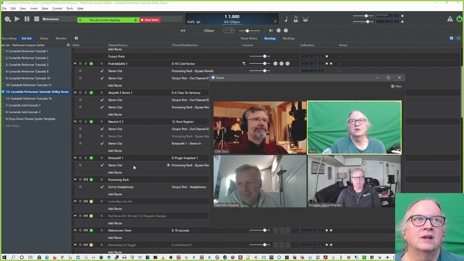Click the transport Record button
The height and width of the screenshot is (261, 464).
[8, 19]
